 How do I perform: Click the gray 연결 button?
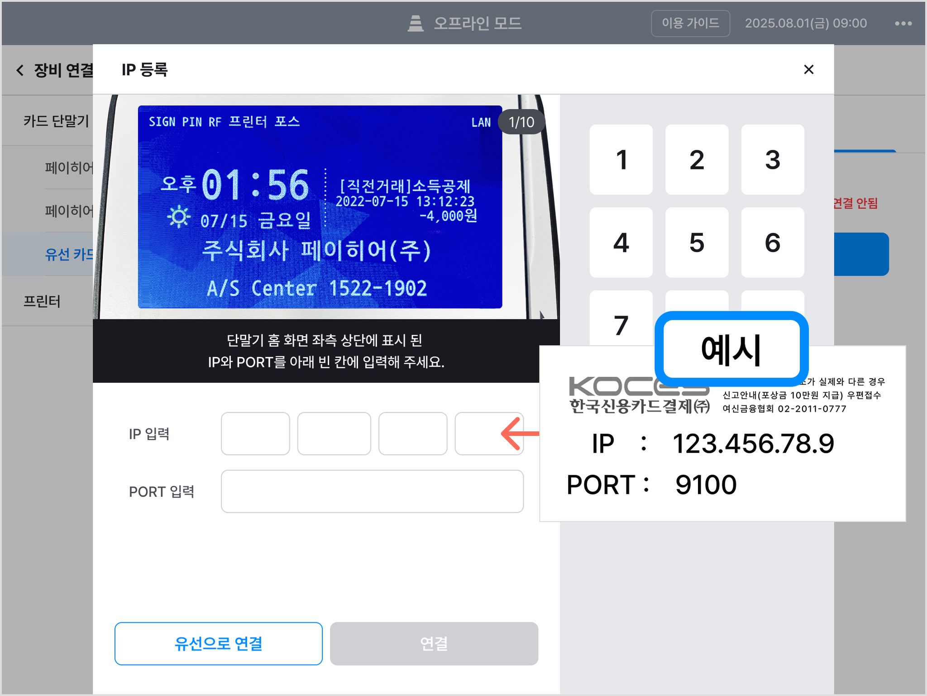[x=434, y=644]
